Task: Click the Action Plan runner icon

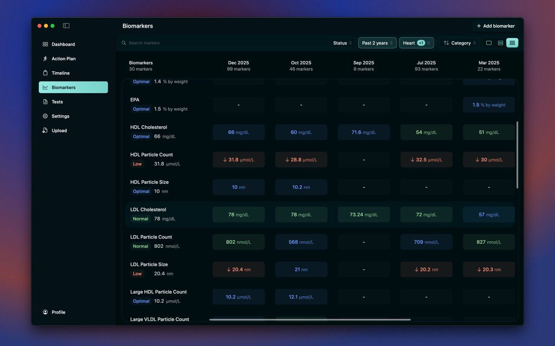Action: (45, 59)
